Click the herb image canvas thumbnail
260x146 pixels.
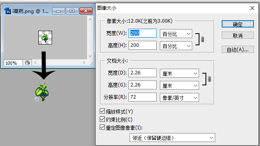click(x=45, y=38)
